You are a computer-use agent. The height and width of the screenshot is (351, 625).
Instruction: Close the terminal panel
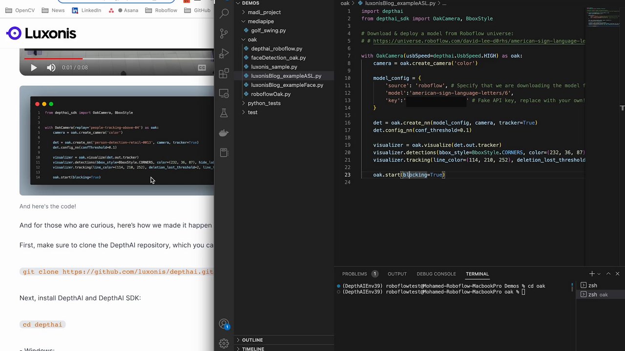pyautogui.click(x=617, y=274)
